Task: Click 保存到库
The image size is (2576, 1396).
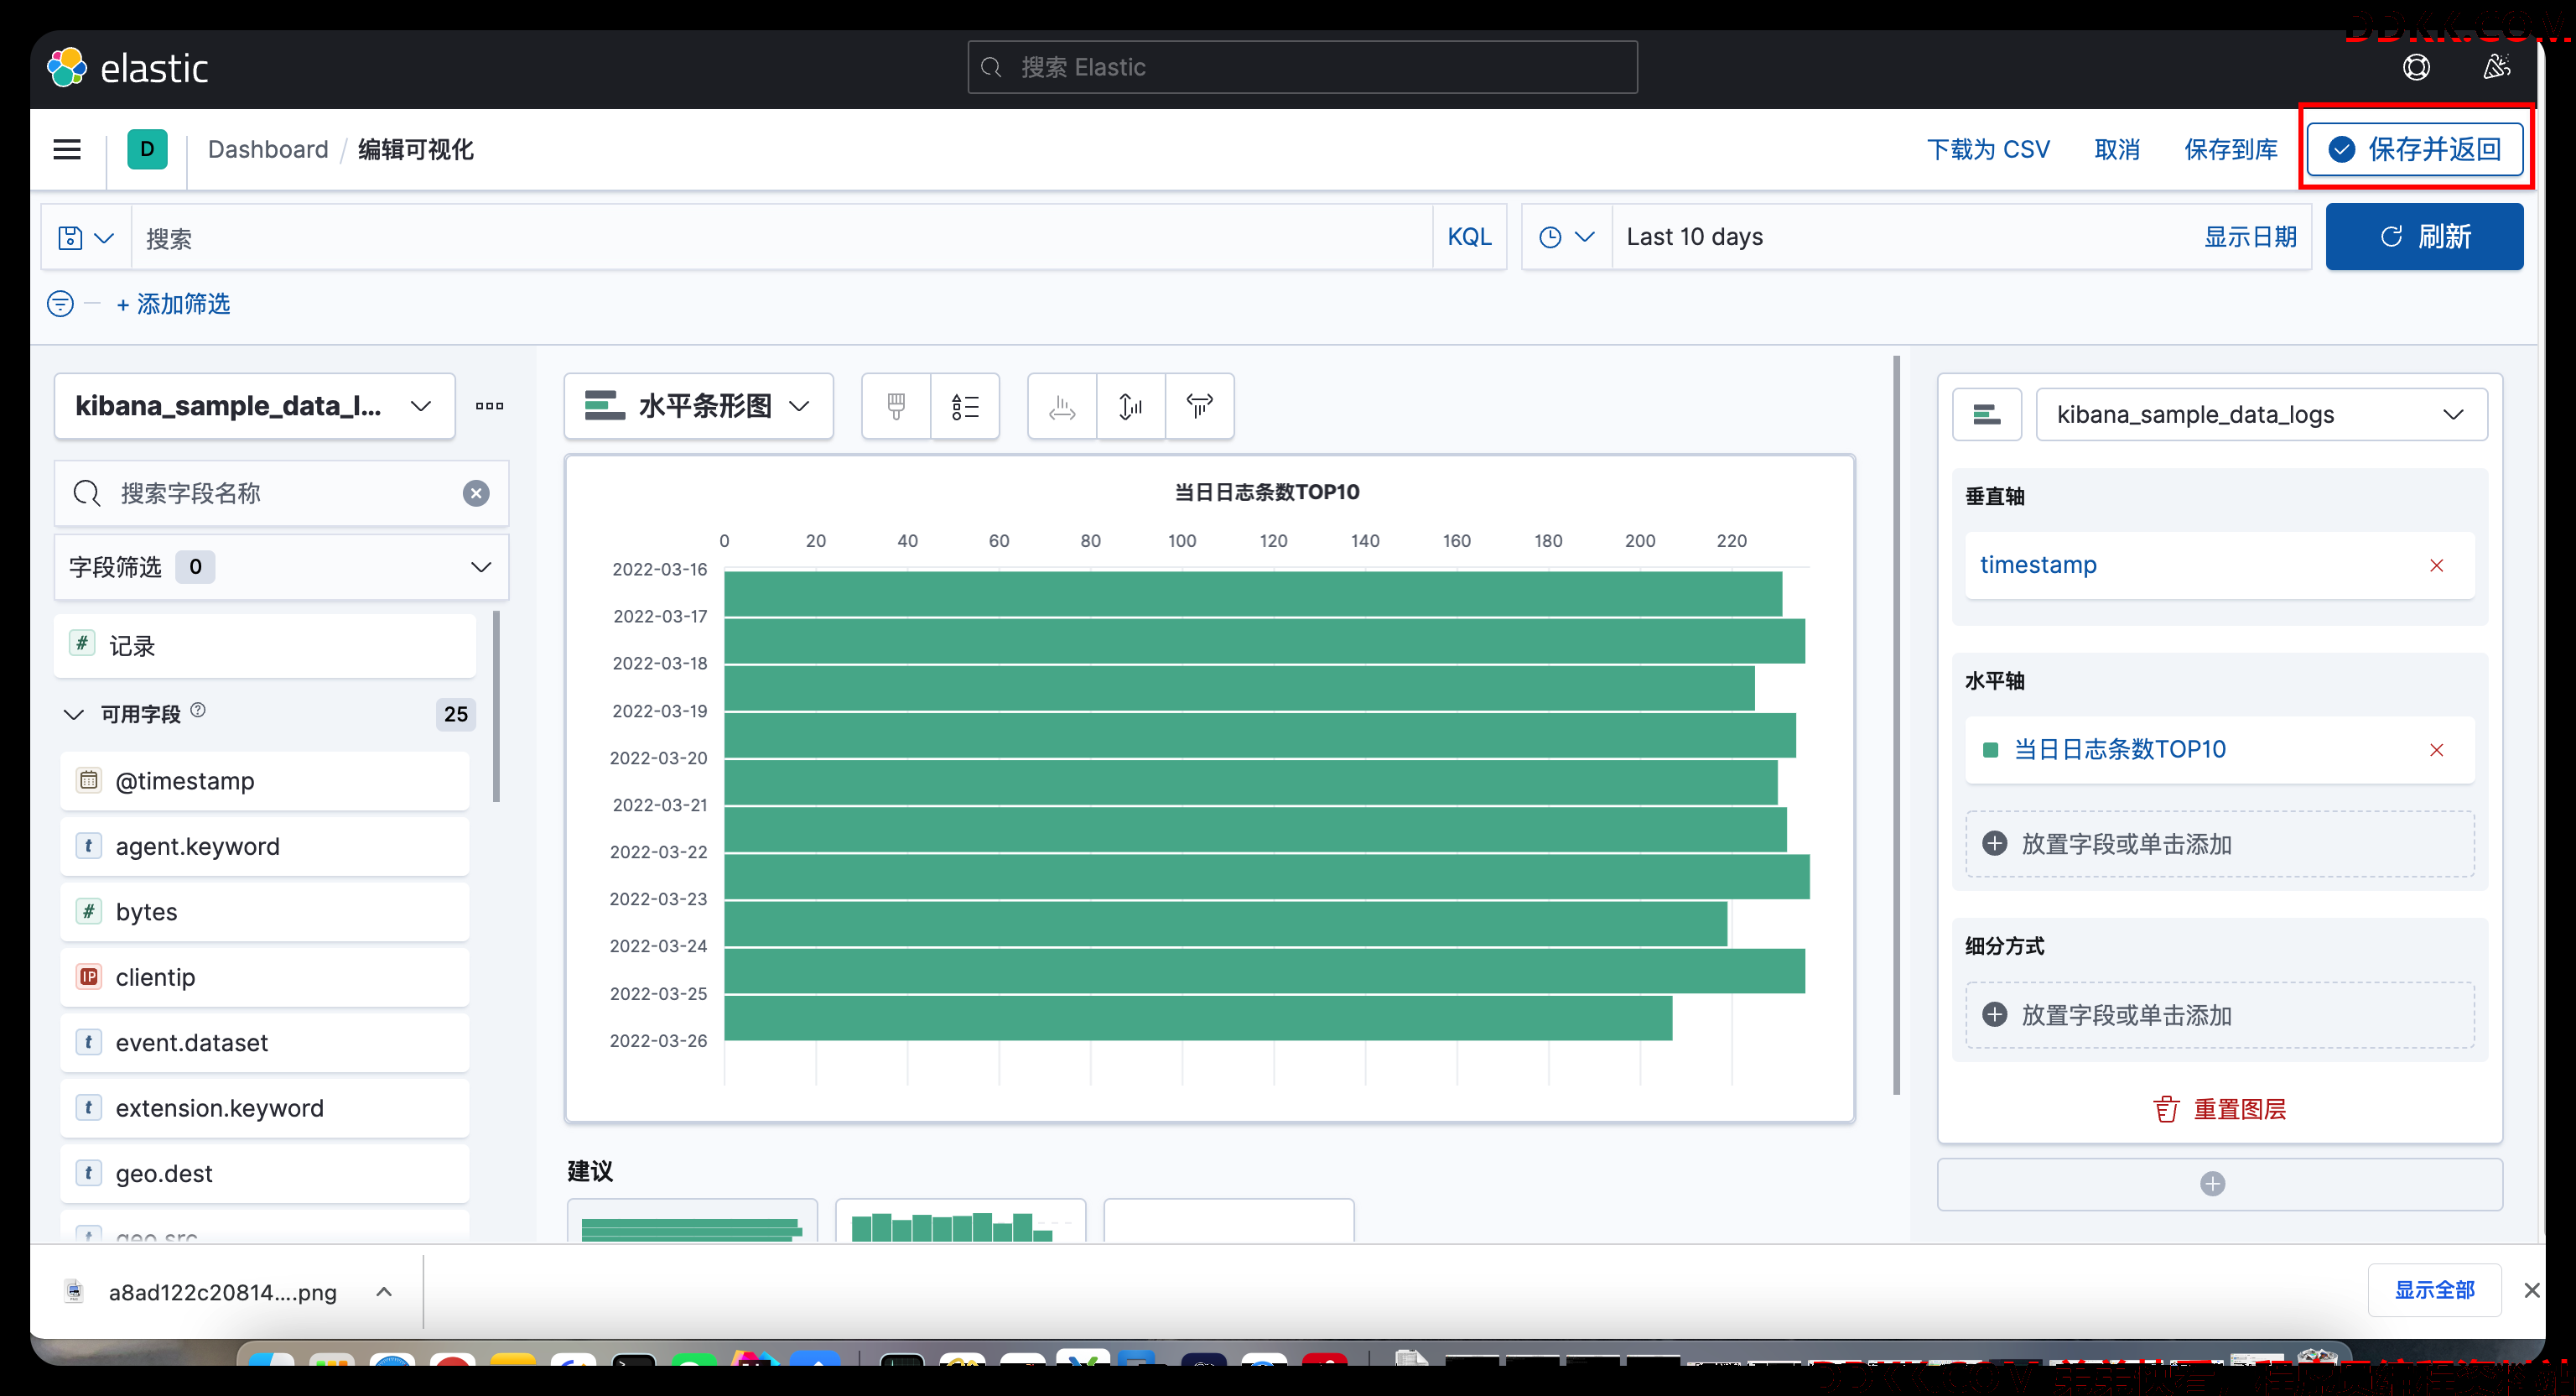Action: tap(2230, 149)
